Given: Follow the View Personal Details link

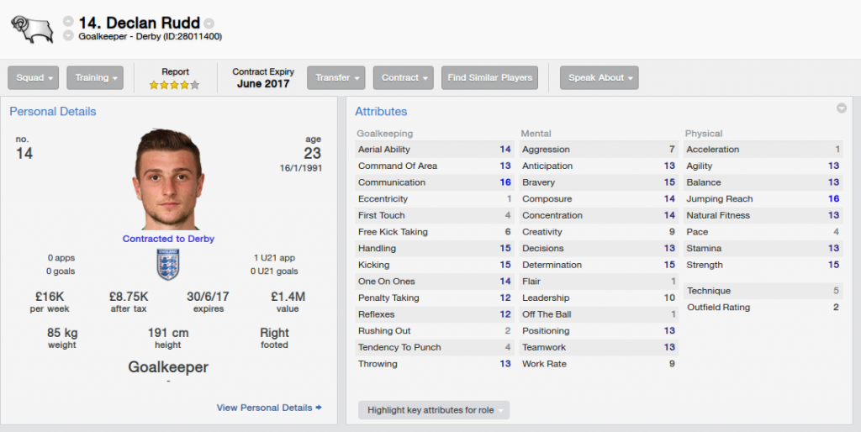Looking at the screenshot, I should coord(269,408).
